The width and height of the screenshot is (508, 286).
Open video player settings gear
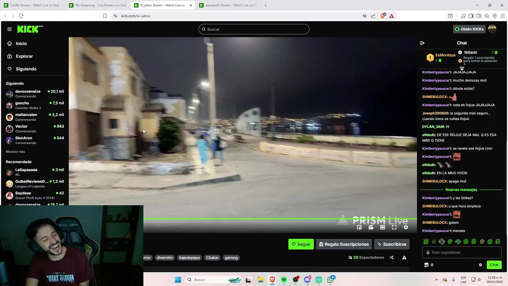[406, 227]
